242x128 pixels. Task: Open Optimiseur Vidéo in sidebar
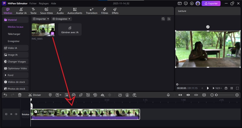click(x=16, y=68)
